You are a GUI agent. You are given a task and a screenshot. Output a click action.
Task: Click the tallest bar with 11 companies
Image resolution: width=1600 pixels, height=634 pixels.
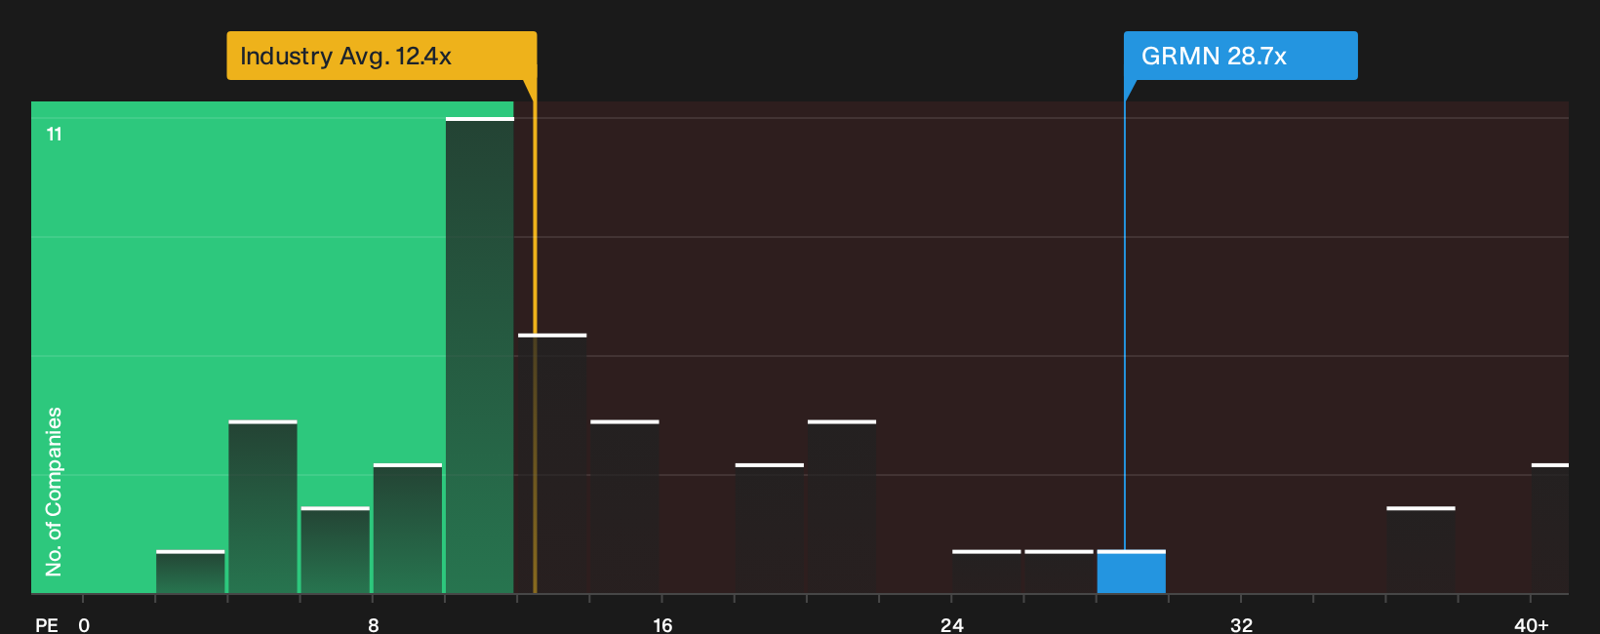(x=480, y=355)
